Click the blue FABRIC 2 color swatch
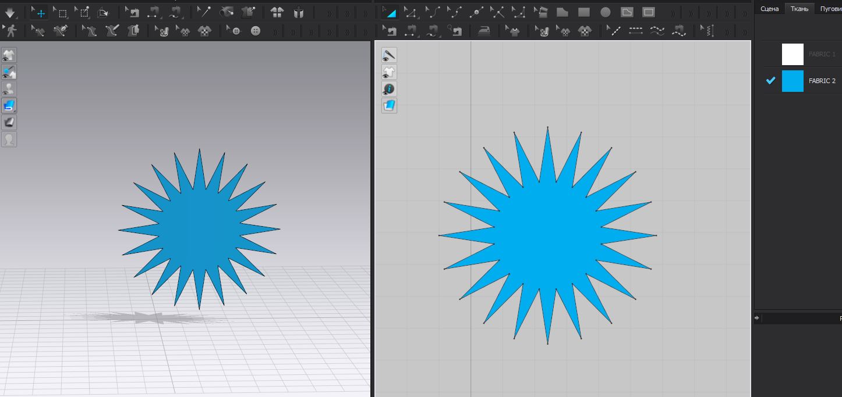The height and width of the screenshot is (397, 842). [x=792, y=81]
